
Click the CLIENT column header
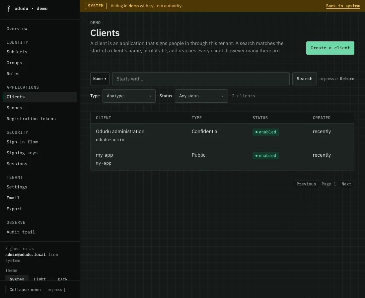pos(104,118)
